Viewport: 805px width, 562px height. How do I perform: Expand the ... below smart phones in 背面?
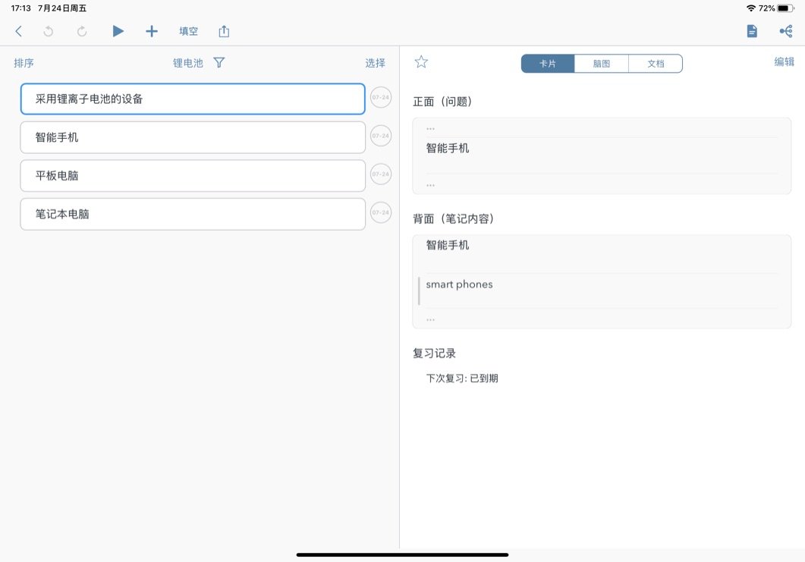click(430, 319)
